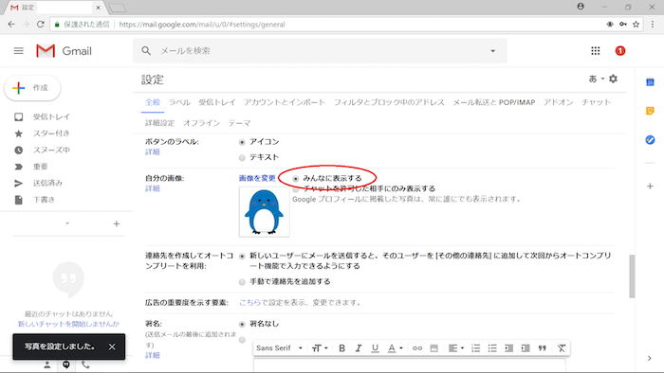Open Google Tasks in side panel
This screenshot has height=373, width=664.
pyautogui.click(x=650, y=139)
